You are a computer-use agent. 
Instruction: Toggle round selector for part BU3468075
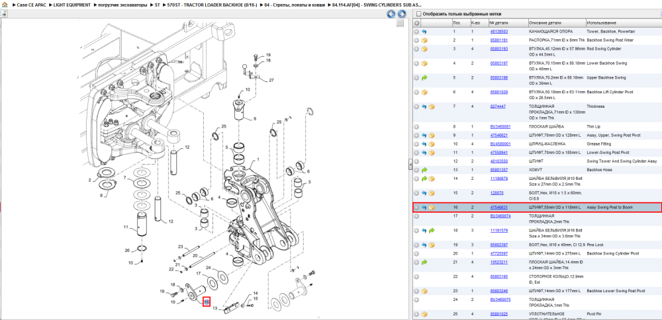[416, 300]
